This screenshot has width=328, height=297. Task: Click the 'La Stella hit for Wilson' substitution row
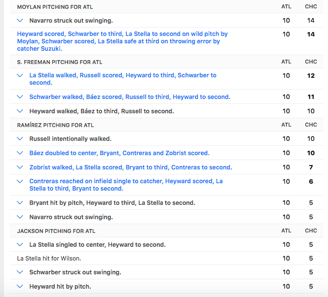coord(49,259)
